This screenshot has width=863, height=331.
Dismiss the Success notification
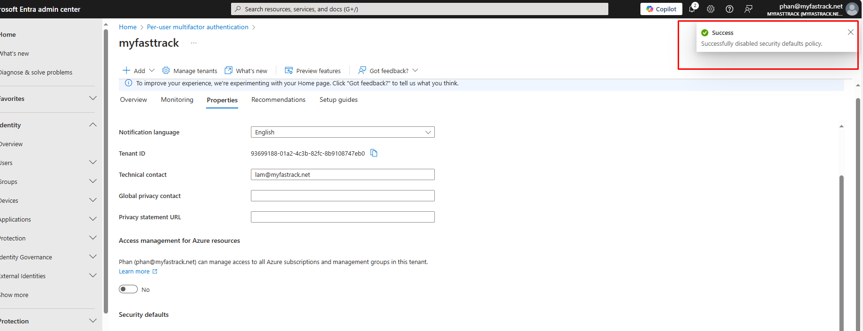click(851, 32)
